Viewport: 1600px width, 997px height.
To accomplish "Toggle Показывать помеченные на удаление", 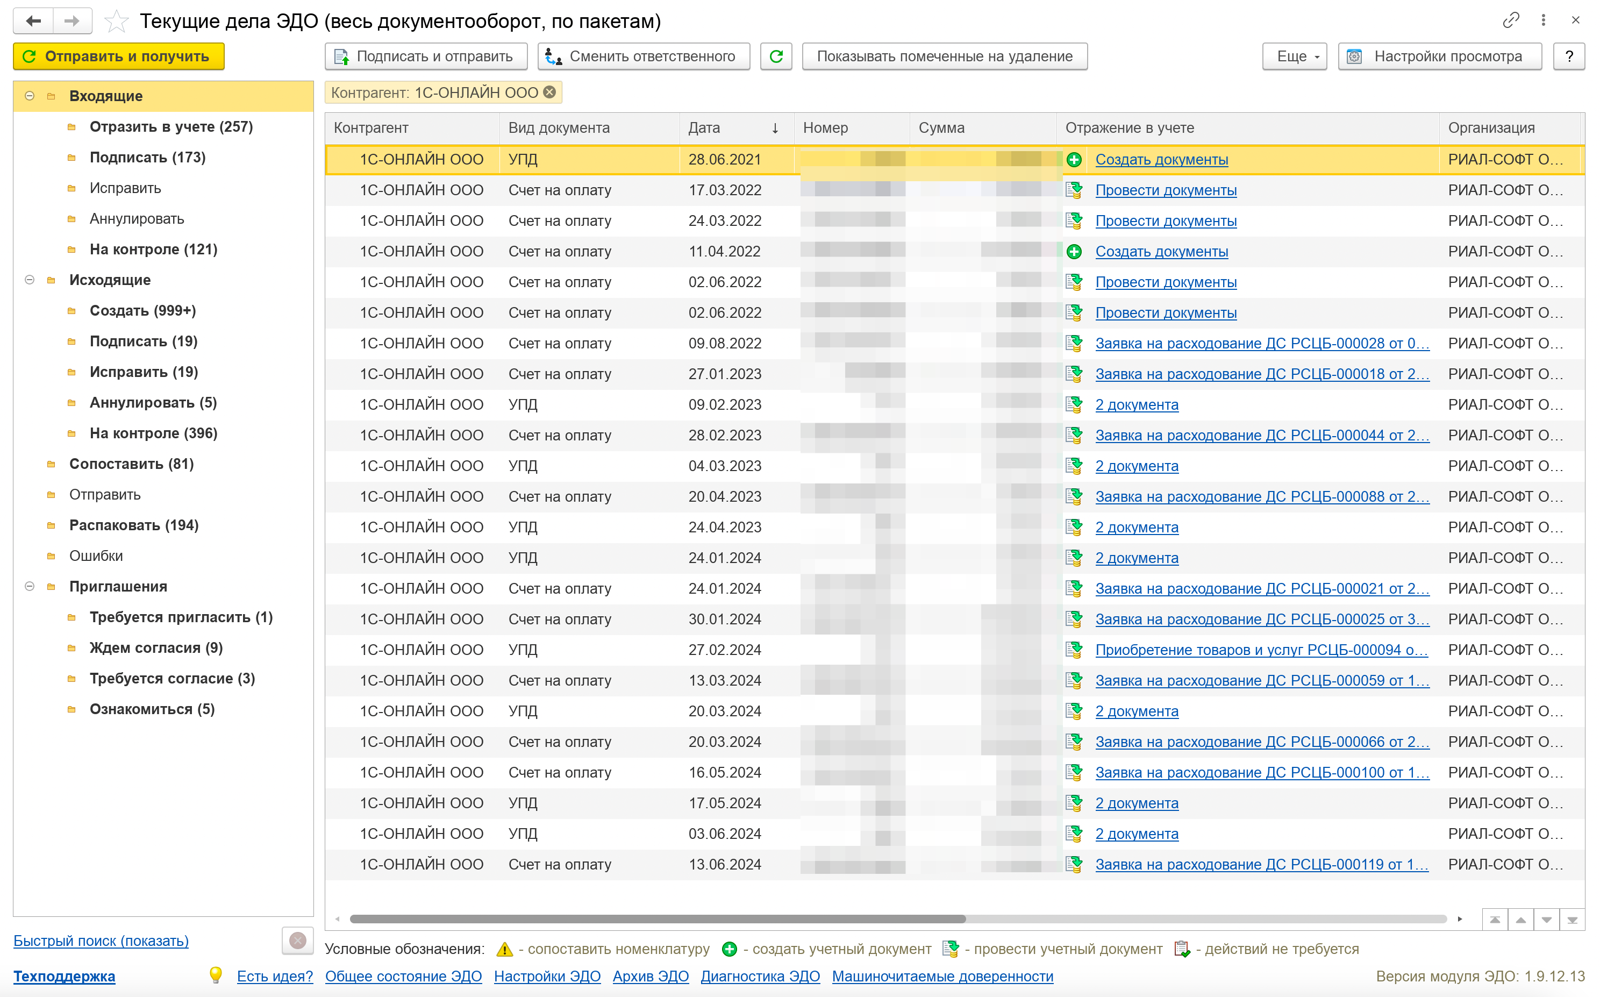I will point(944,56).
